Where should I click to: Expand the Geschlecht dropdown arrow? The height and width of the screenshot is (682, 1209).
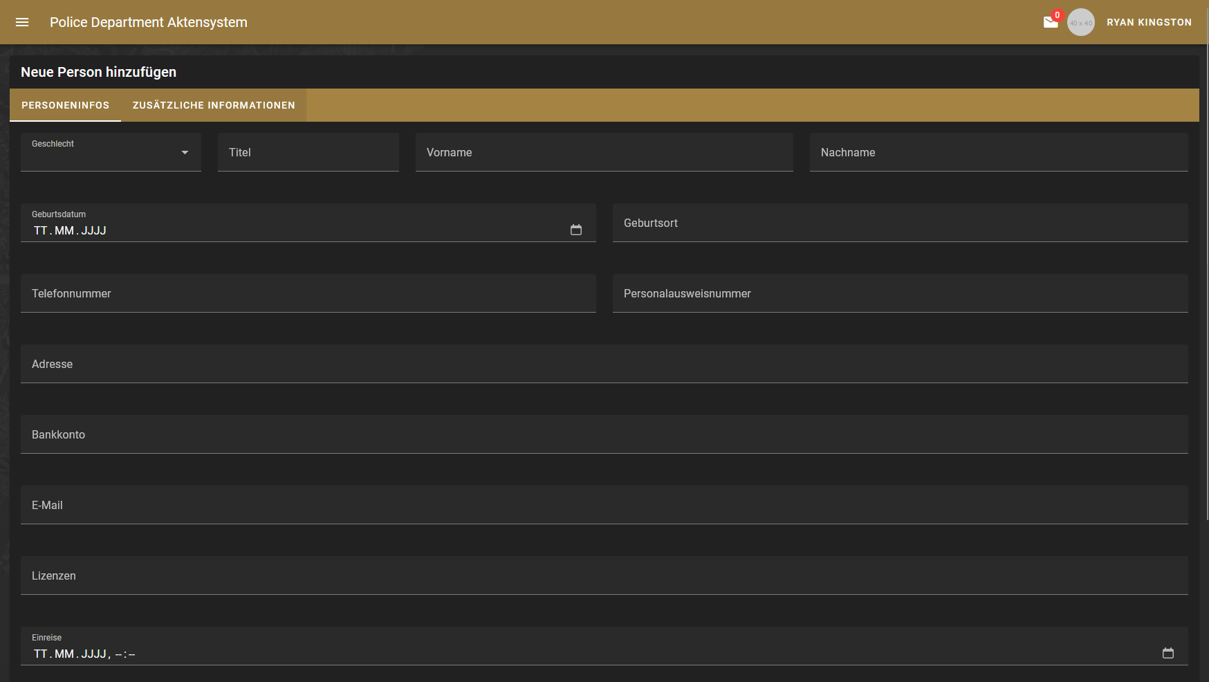(185, 152)
